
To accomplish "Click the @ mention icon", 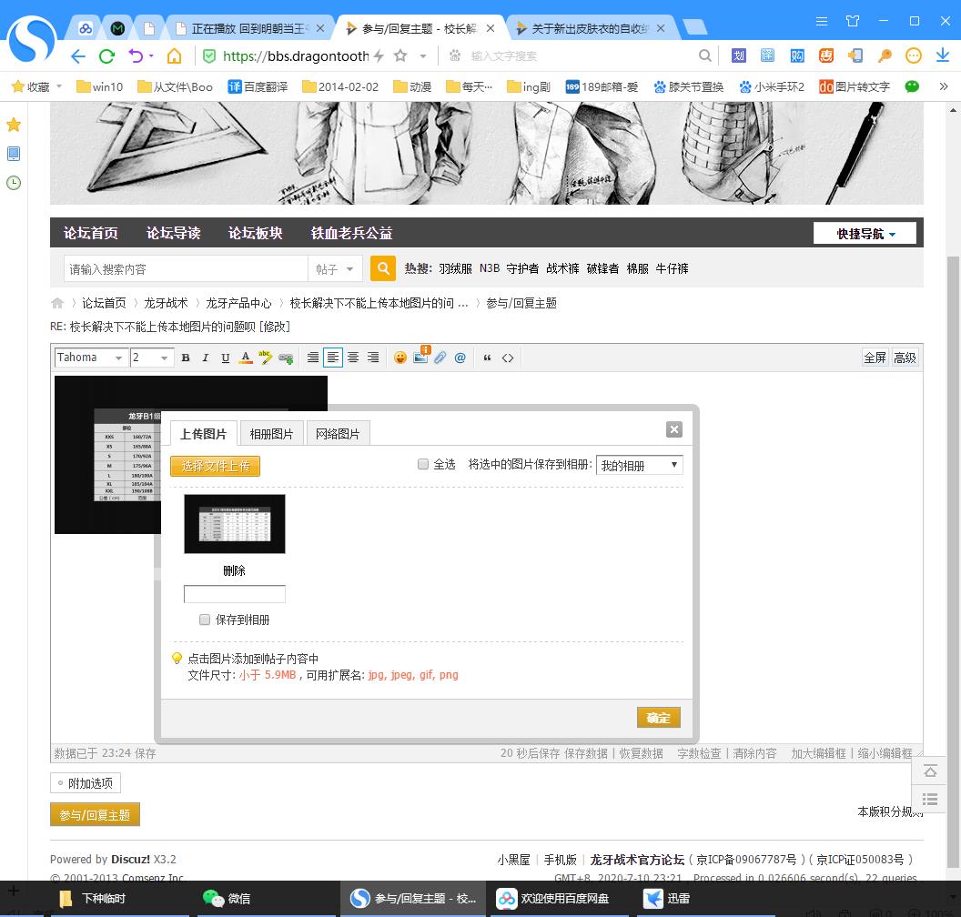I will (460, 358).
